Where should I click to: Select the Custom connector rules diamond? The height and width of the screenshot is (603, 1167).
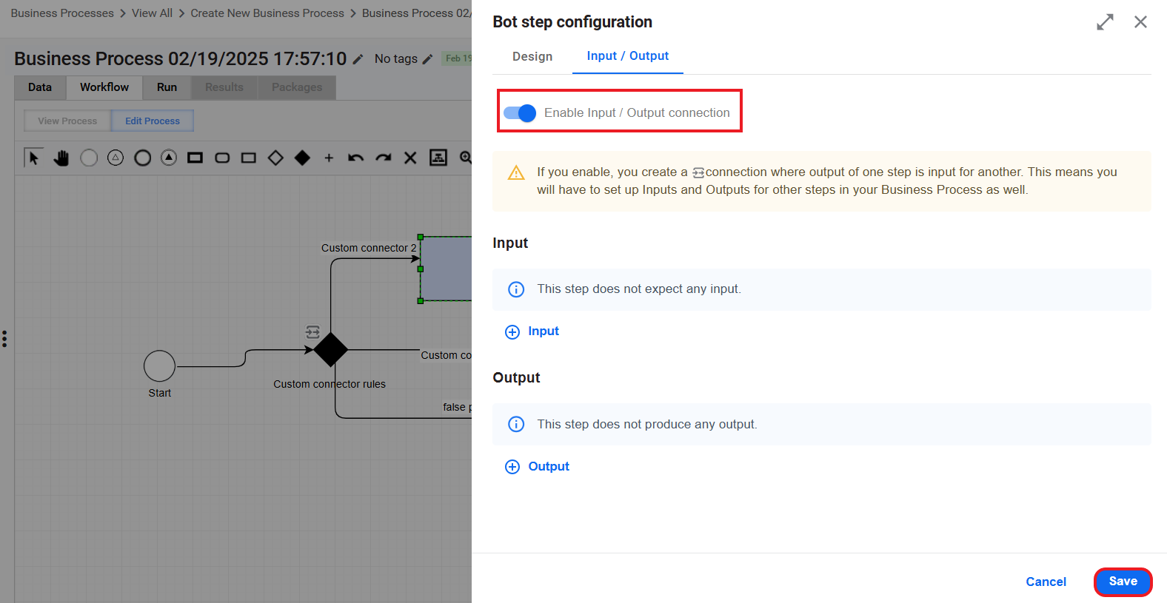(x=330, y=349)
